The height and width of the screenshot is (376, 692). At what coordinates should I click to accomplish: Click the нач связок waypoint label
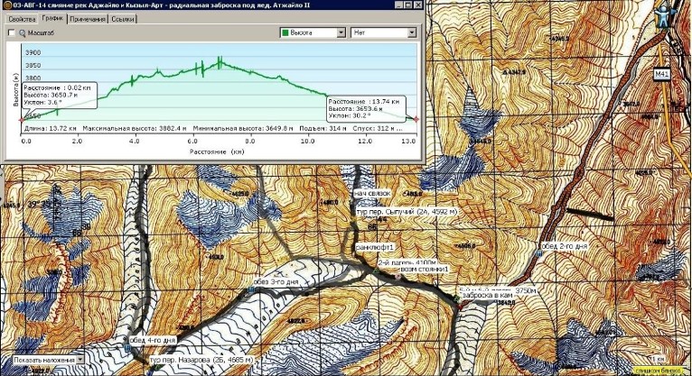point(372,193)
